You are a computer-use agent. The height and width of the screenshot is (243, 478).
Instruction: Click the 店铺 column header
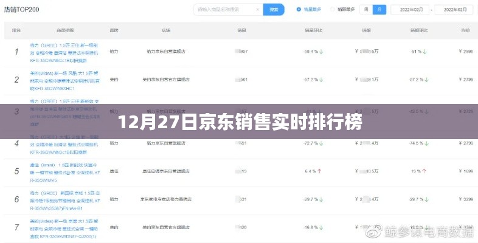click(166, 30)
